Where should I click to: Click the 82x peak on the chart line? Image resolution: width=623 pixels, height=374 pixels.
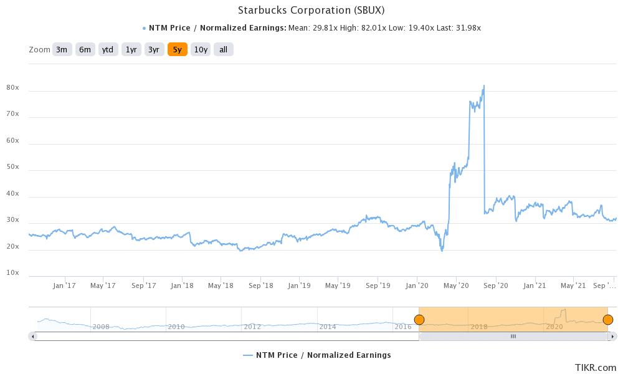[x=483, y=86]
